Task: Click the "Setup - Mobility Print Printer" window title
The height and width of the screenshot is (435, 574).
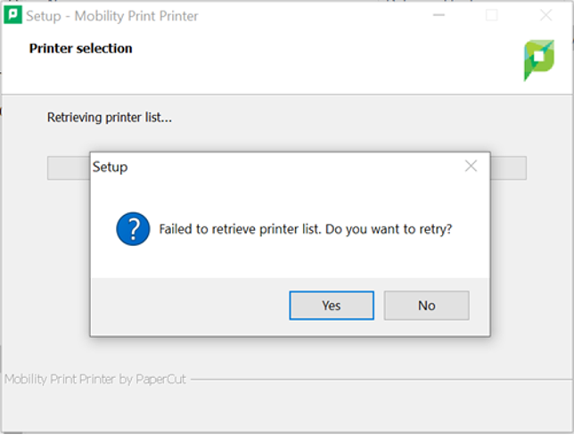Action: [x=112, y=16]
